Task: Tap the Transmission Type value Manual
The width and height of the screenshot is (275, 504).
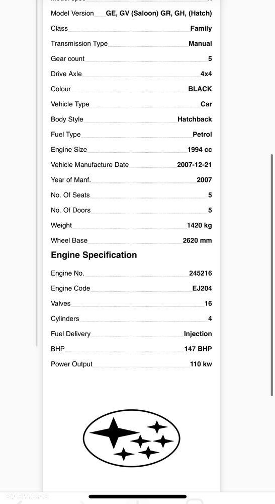Action: click(200, 43)
